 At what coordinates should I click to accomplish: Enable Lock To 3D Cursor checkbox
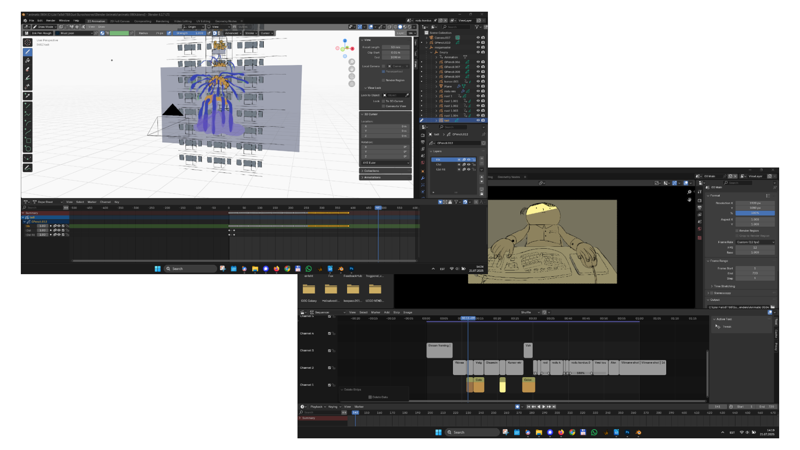click(383, 101)
